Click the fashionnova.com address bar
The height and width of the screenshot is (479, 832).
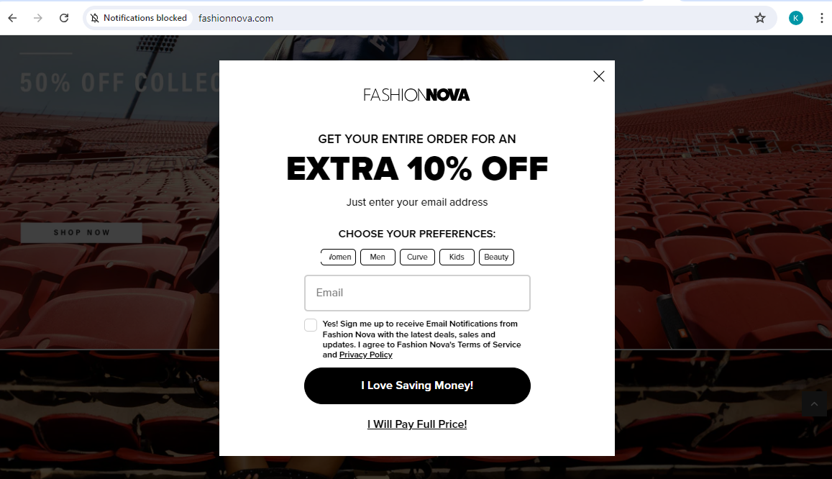472,18
